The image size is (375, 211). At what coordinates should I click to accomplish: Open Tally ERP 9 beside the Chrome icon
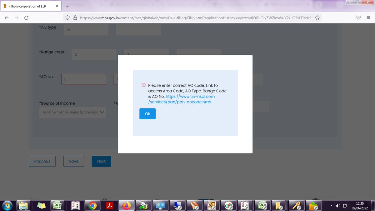(x=75, y=206)
